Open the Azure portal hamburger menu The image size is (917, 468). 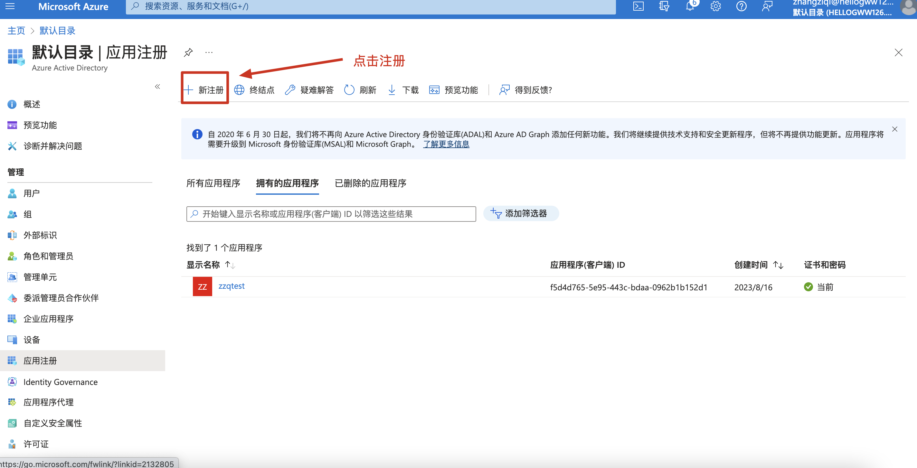[x=10, y=6]
